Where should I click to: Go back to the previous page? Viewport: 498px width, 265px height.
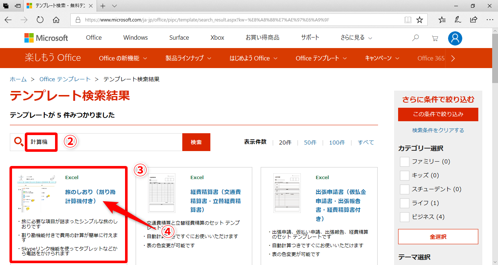point(8,20)
